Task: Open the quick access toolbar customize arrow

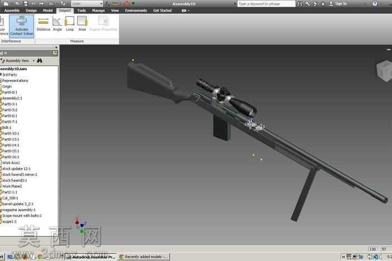Action: pos(133,3)
